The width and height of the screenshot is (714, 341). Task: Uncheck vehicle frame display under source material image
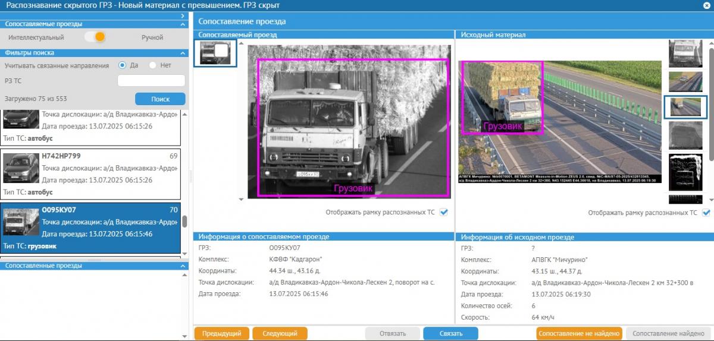point(706,212)
